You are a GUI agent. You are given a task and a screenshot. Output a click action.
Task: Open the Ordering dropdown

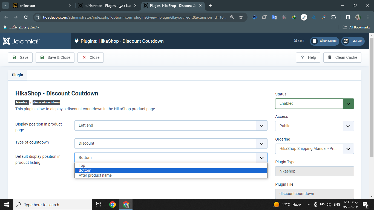coord(315,149)
